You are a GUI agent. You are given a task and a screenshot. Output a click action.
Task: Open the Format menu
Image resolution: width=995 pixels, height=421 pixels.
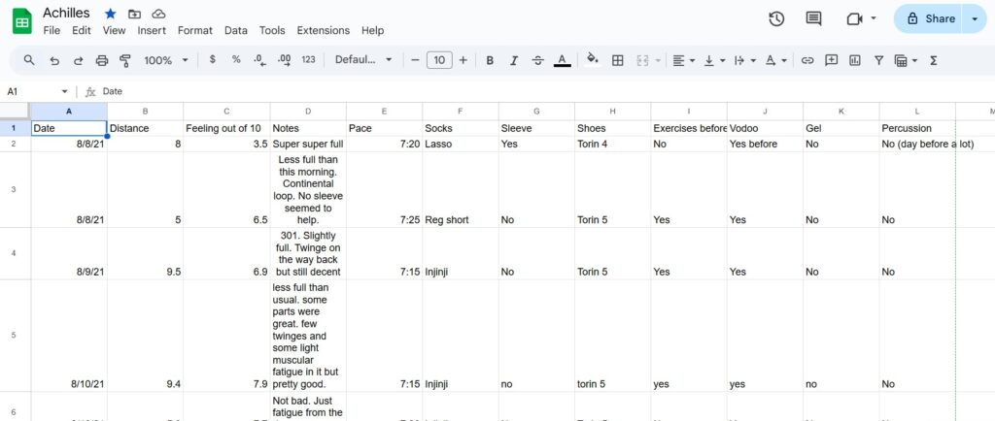(195, 30)
